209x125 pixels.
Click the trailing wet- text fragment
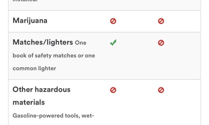point(88,116)
